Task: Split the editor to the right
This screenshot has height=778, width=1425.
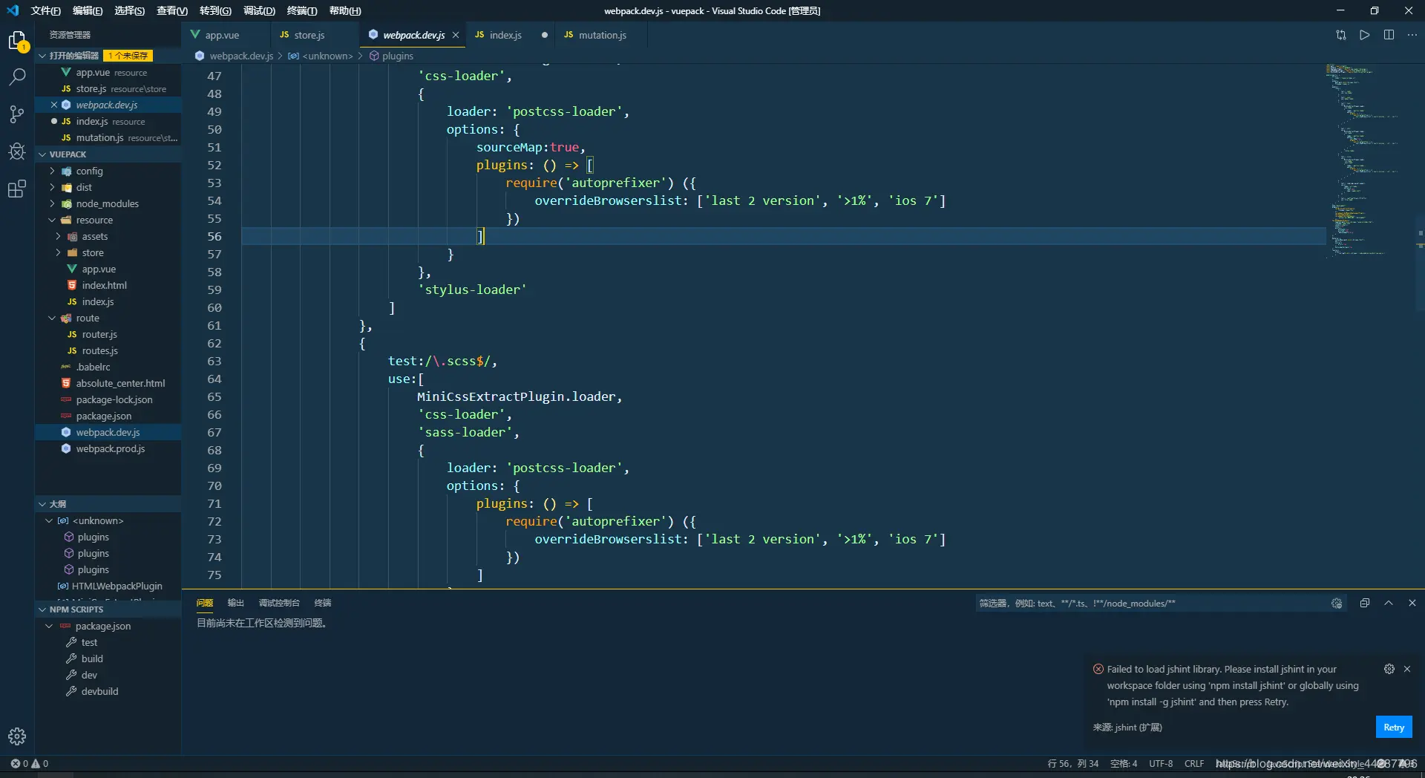Action: [x=1389, y=35]
